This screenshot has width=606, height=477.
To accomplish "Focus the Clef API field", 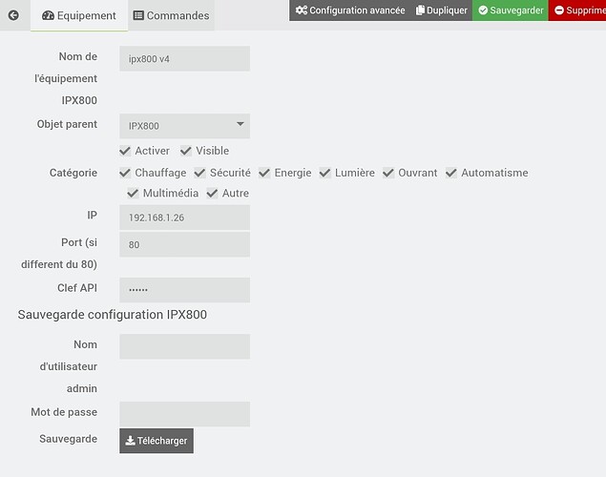I will (x=185, y=290).
